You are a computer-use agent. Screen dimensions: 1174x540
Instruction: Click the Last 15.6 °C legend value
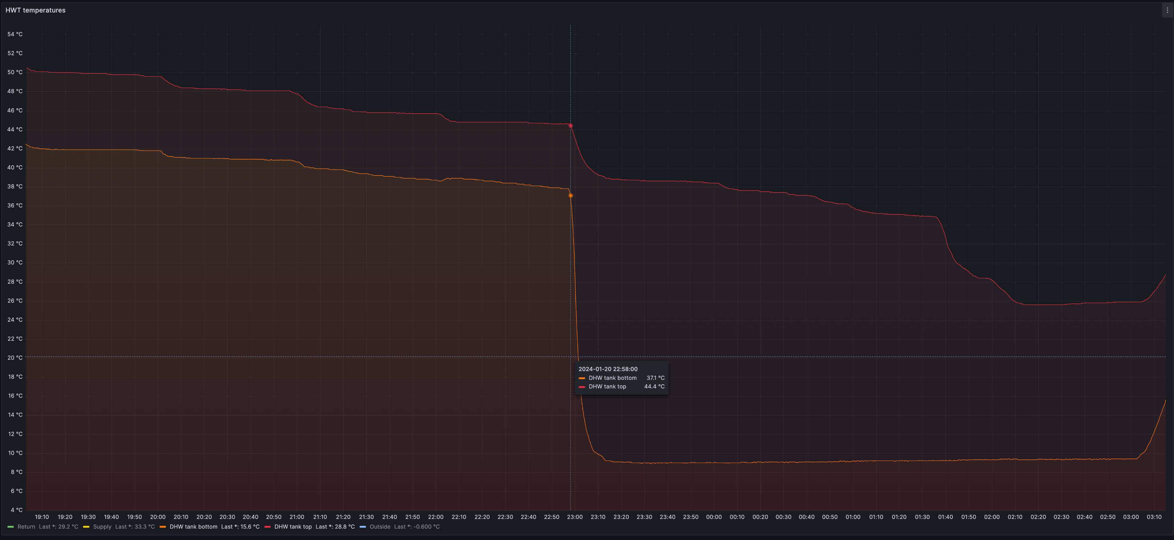(240, 527)
